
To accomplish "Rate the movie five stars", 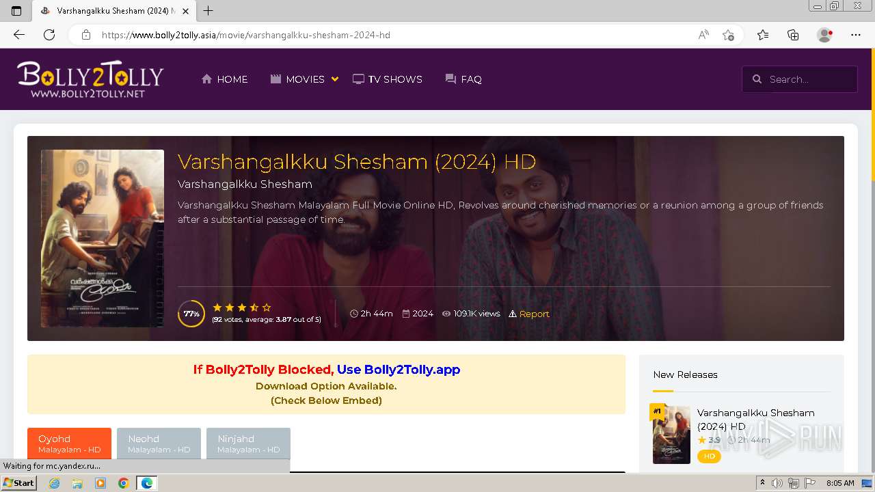I will tap(267, 307).
